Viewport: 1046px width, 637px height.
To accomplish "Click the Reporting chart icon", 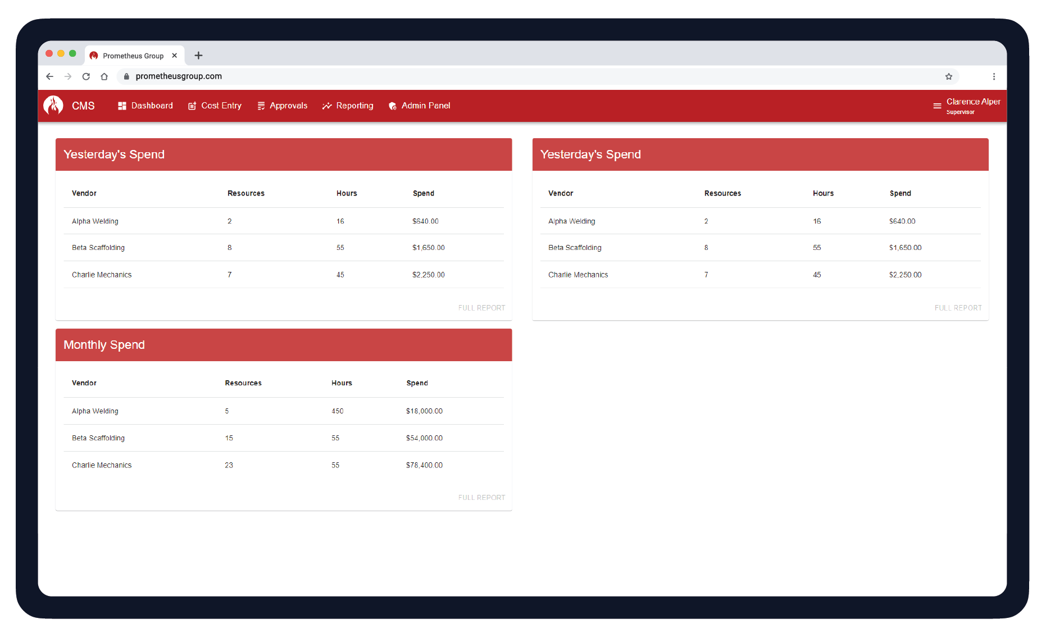I will [x=327, y=106].
